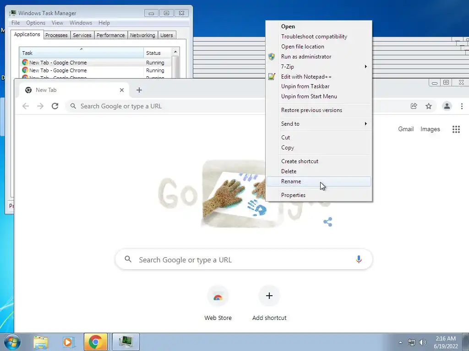The width and height of the screenshot is (469, 351).
Task: Close the New Tab tab
Action: coord(122,90)
